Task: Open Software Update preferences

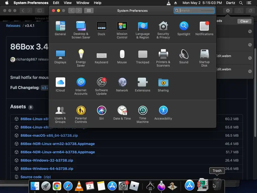Action: [101, 86]
